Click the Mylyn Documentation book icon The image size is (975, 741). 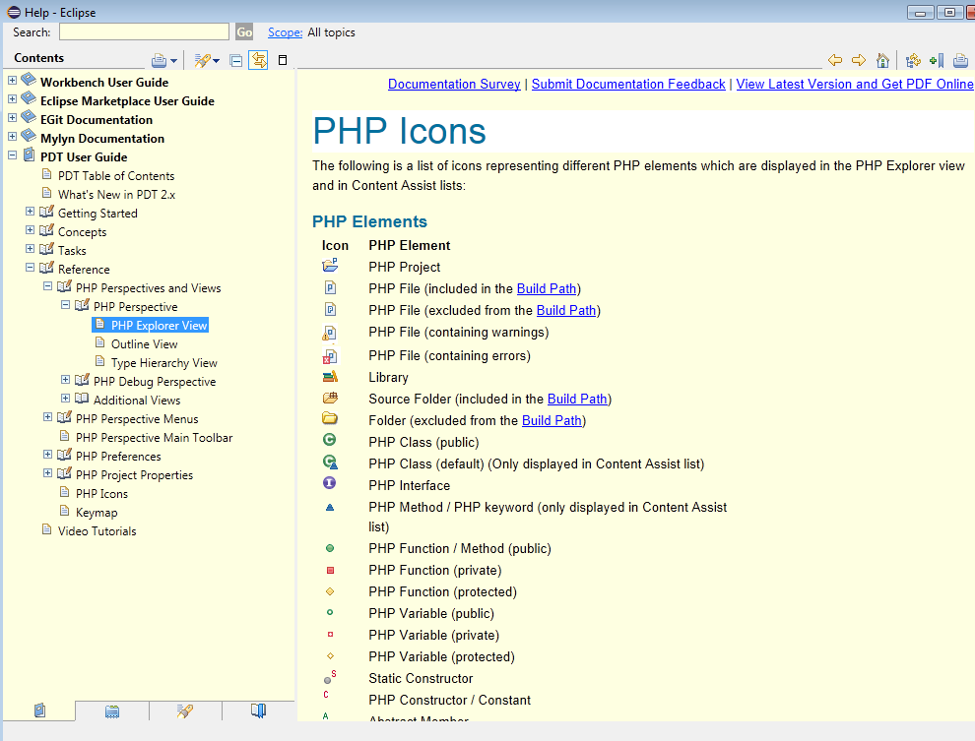[x=29, y=136]
